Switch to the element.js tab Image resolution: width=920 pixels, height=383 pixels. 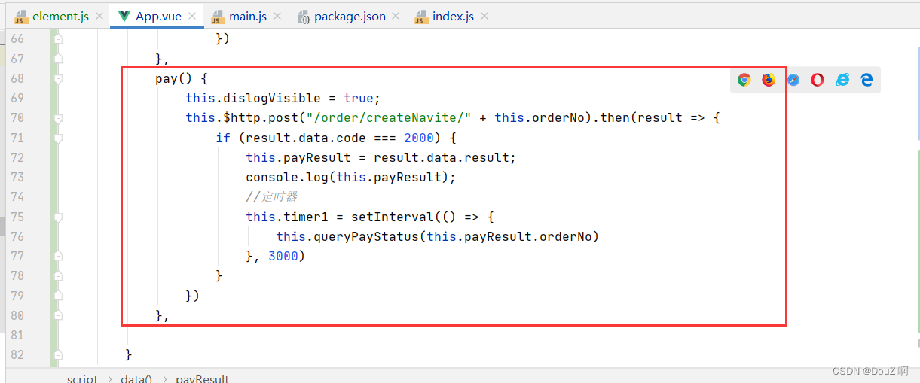pyautogui.click(x=60, y=16)
